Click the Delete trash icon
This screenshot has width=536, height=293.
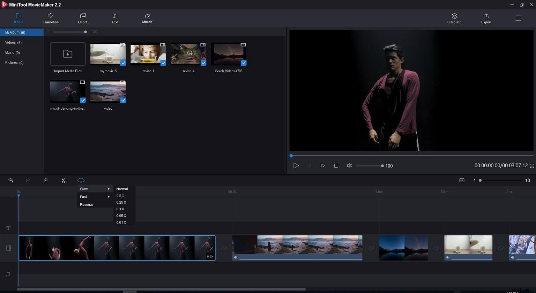pyautogui.click(x=45, y=180)
